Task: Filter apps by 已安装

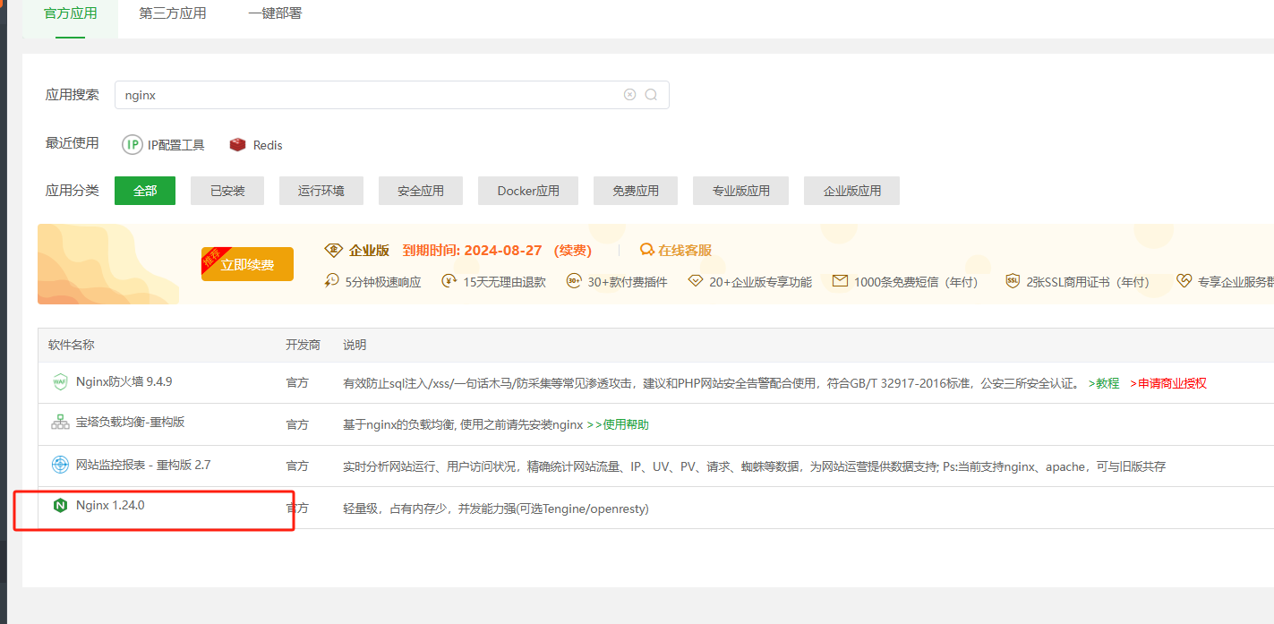Action: coord(227,191)
